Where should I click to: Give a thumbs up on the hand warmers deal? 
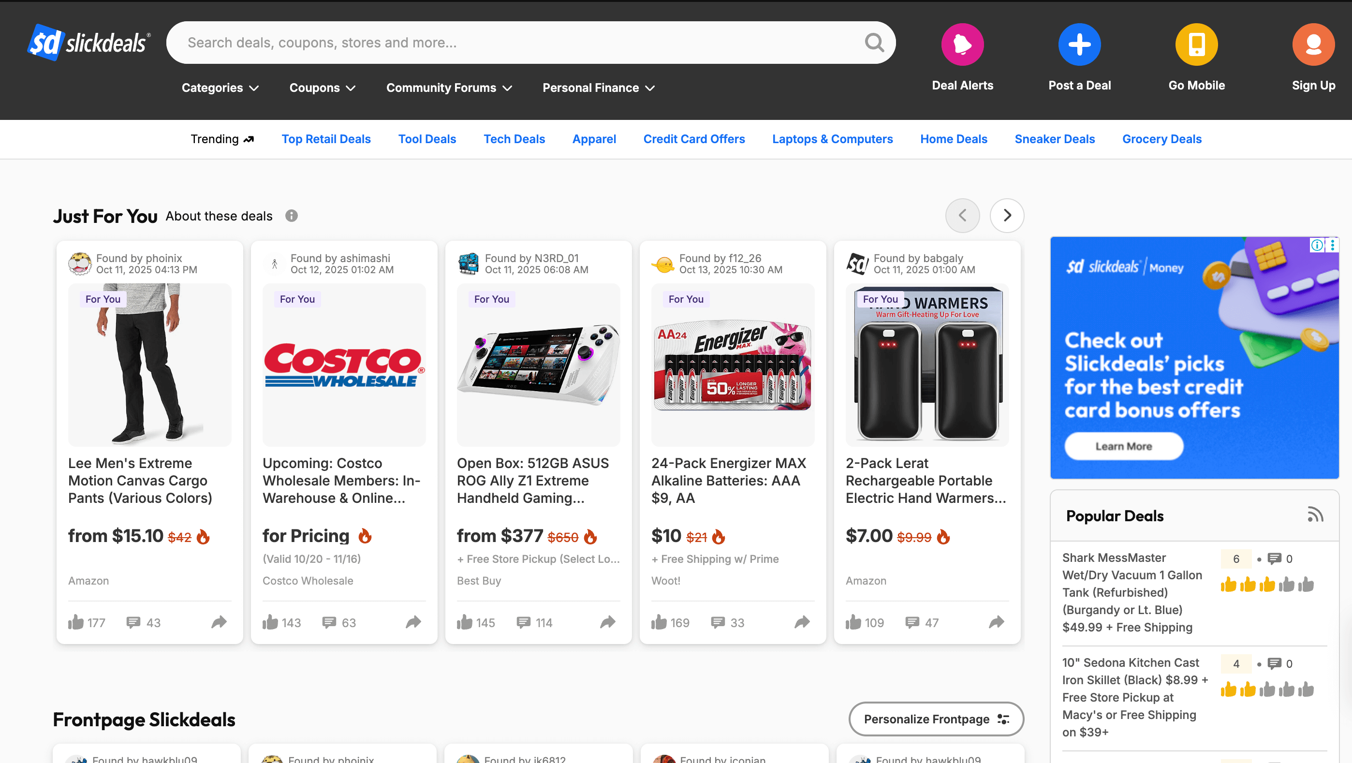point(853,622)
